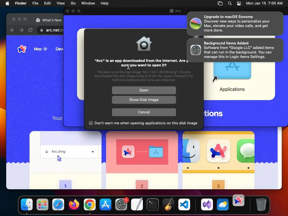Click the step 3 dock illustration card
288x216 pixels.
(218, 160)
